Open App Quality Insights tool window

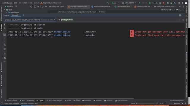54,101
